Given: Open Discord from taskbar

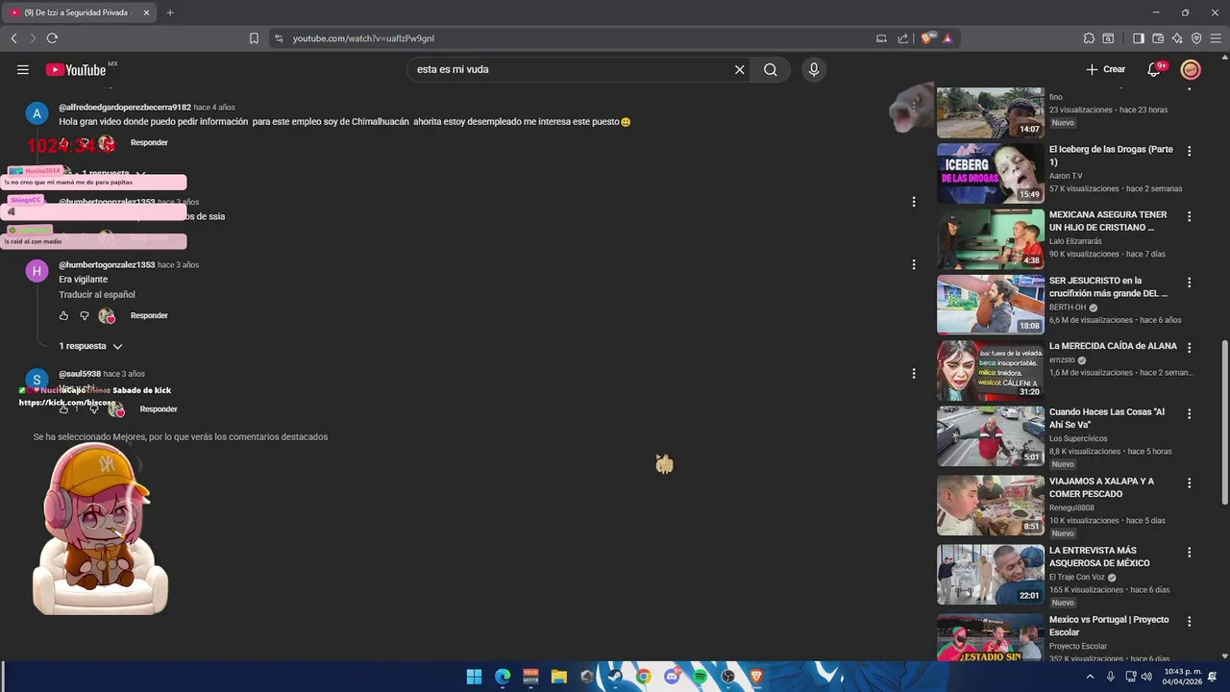Looking at the screenshot, I should [672, 677].
